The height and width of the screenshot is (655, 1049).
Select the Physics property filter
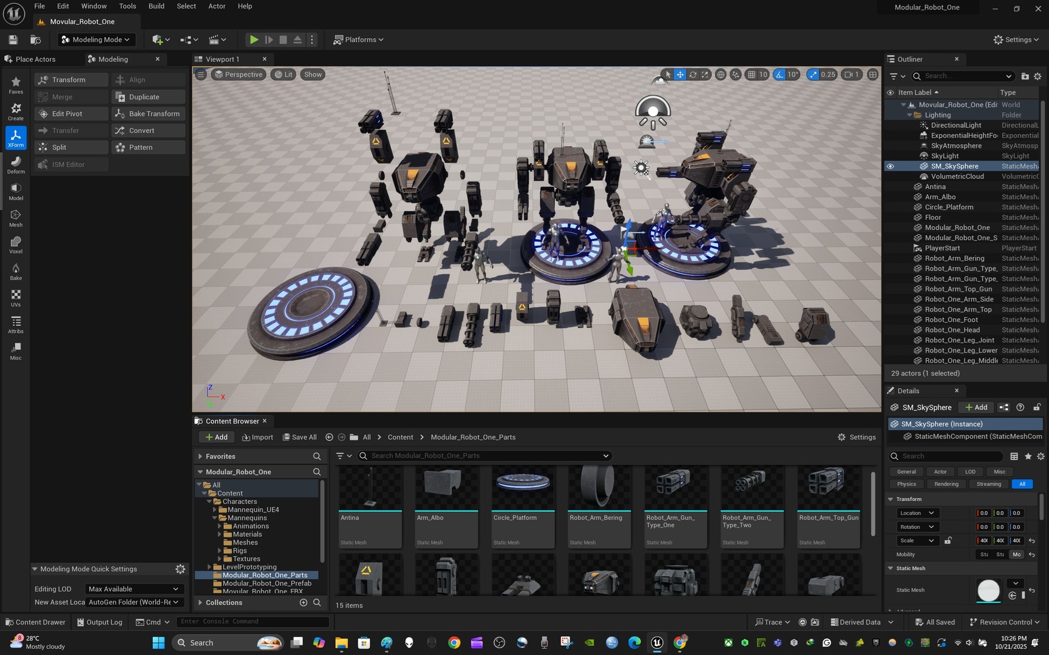click(906, 484)
